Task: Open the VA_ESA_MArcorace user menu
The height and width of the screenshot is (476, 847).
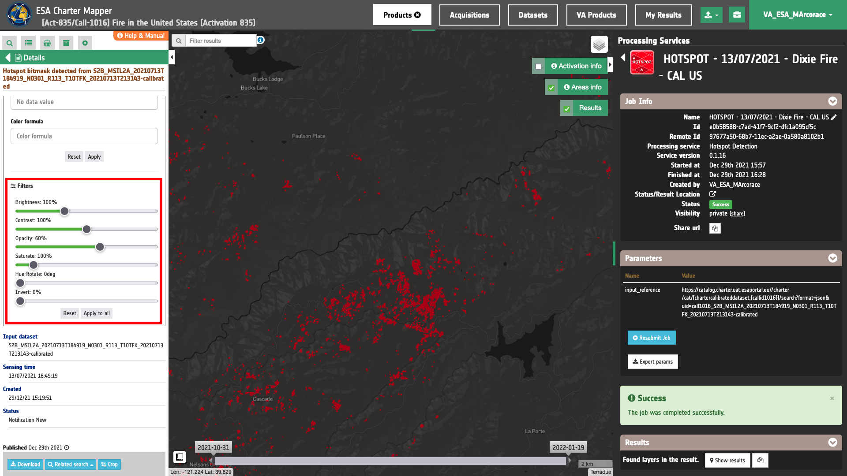Action: point(798,15)
